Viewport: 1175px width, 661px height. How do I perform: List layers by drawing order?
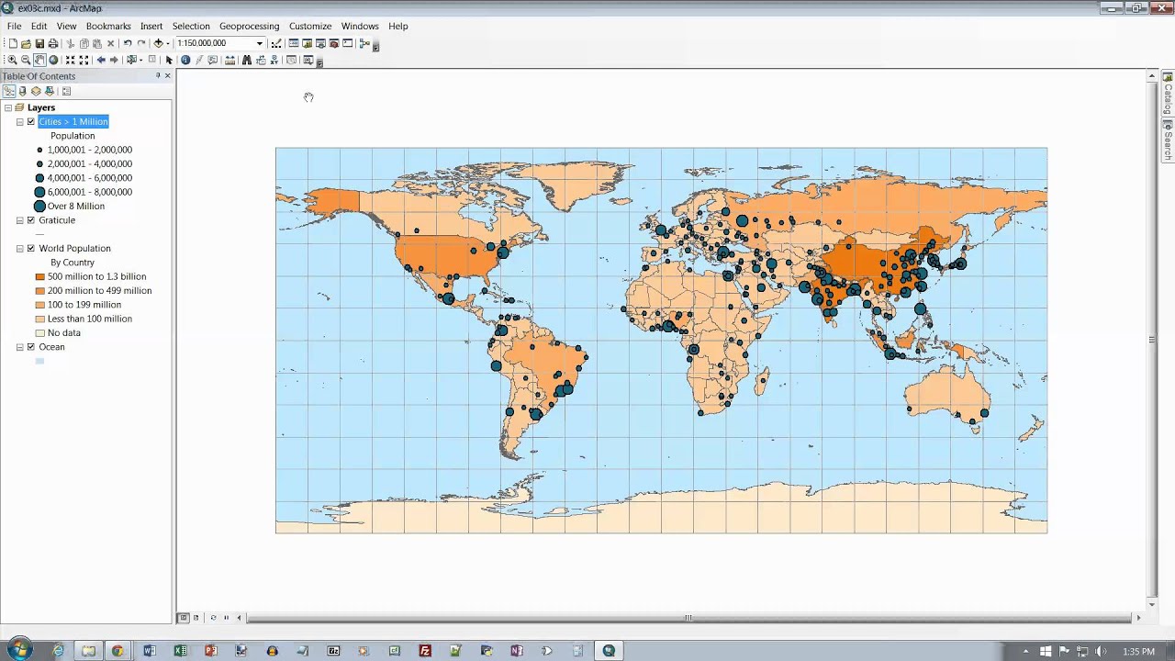(x=9, y=91)
